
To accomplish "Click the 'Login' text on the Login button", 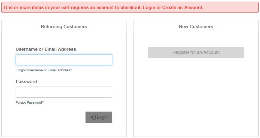I will (x=102, y=117).
